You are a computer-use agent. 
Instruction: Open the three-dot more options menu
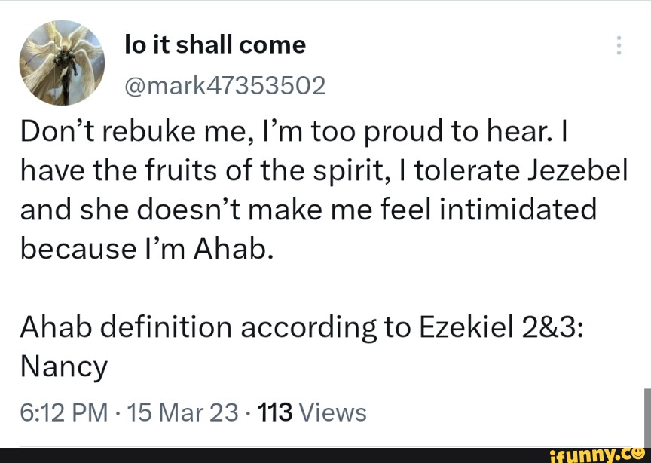coord(619,46)
